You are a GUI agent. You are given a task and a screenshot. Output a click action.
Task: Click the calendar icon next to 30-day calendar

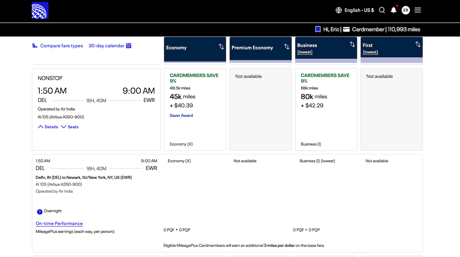click(x=129, y=46)
